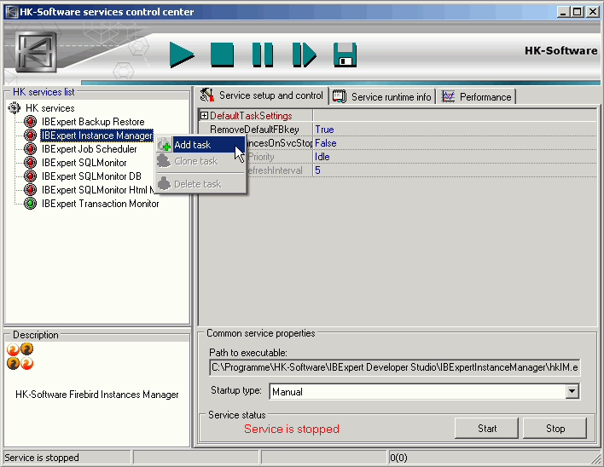Click red Service is stopped status text

tap(292, 429)
